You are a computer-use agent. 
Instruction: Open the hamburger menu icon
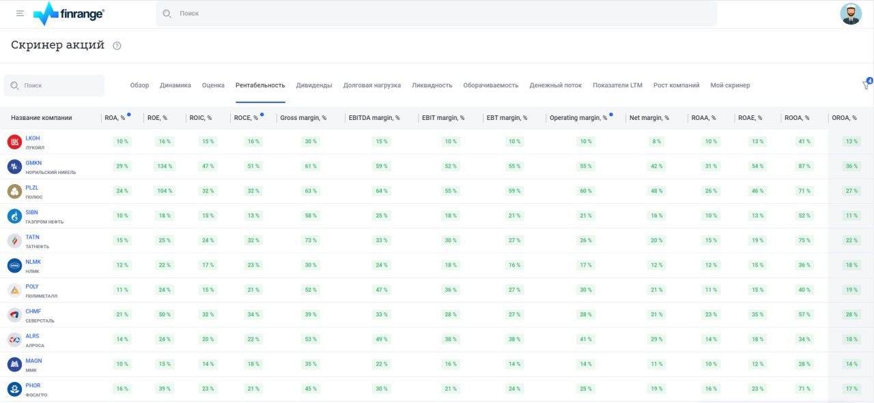pos(20,14)
